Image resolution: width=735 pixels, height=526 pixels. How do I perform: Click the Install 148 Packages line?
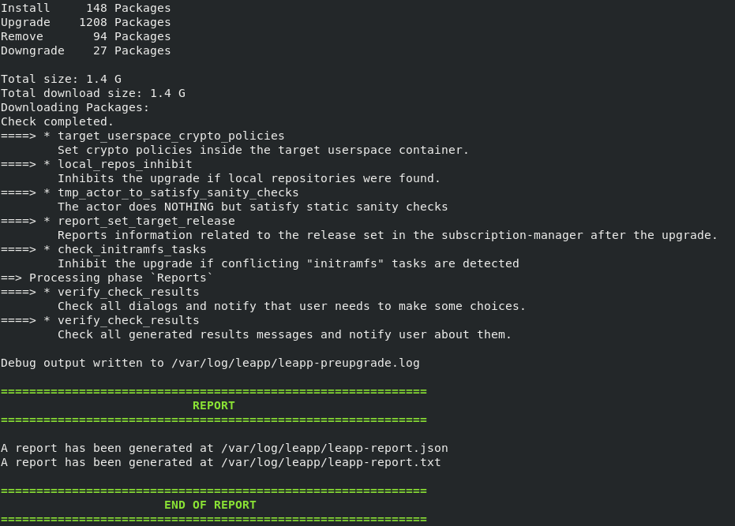click(x=85, y=8)
